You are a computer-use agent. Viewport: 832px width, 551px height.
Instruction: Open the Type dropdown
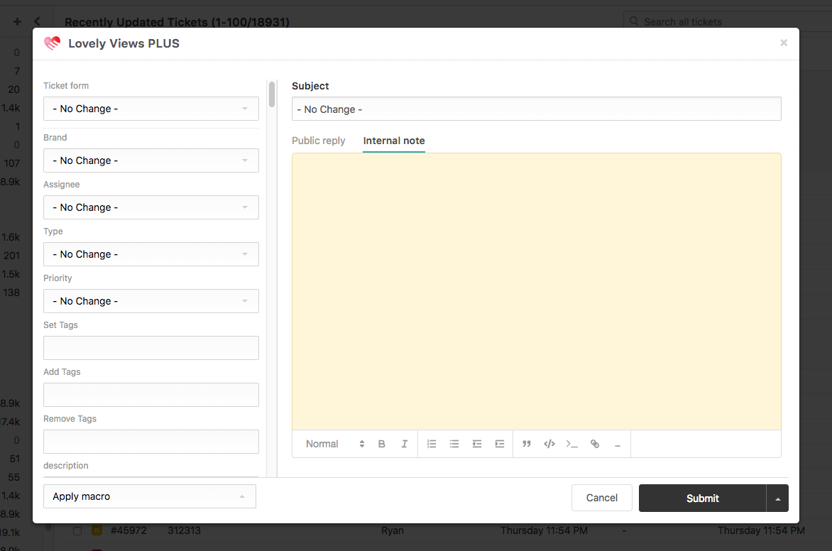coord(151,253)
